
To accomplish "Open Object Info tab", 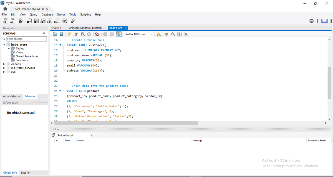I will coord(10,173).
